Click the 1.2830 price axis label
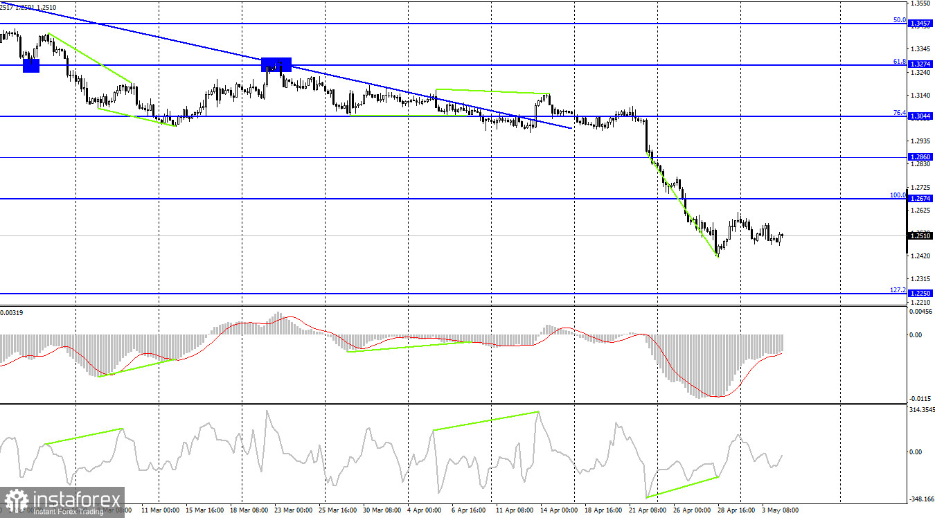The height and width of the screenshot is (518, 935). click(921, 164)
